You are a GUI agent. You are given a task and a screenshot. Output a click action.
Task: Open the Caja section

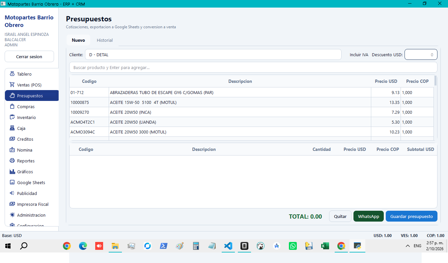click(32, 128)
